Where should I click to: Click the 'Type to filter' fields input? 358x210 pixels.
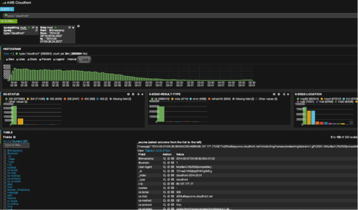[x=16, y=146]
